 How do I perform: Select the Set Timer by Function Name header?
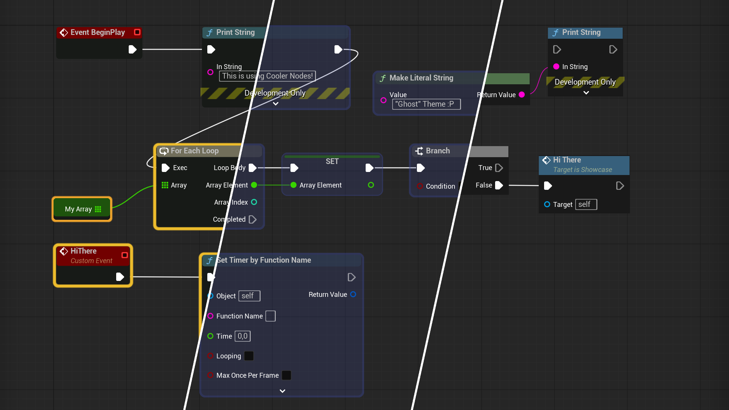coord(281,260)
